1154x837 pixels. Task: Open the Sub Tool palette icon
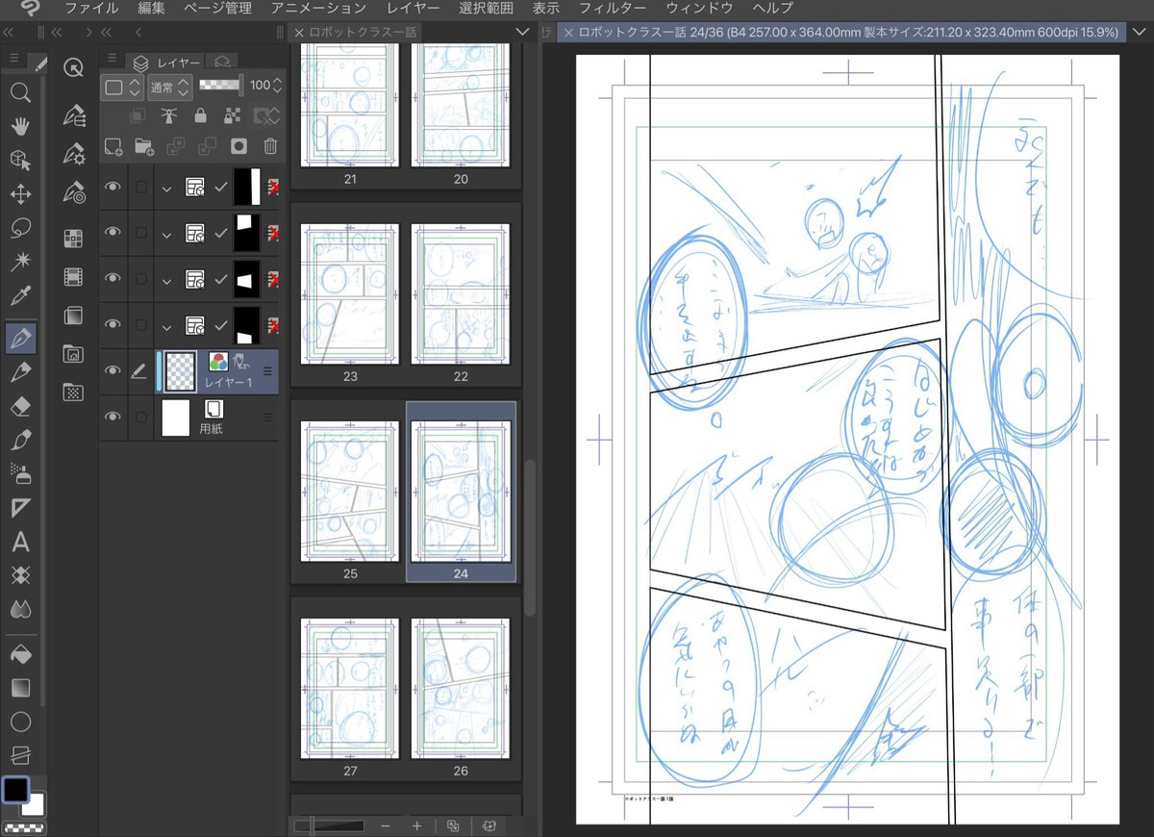click(x=73, y=117)
